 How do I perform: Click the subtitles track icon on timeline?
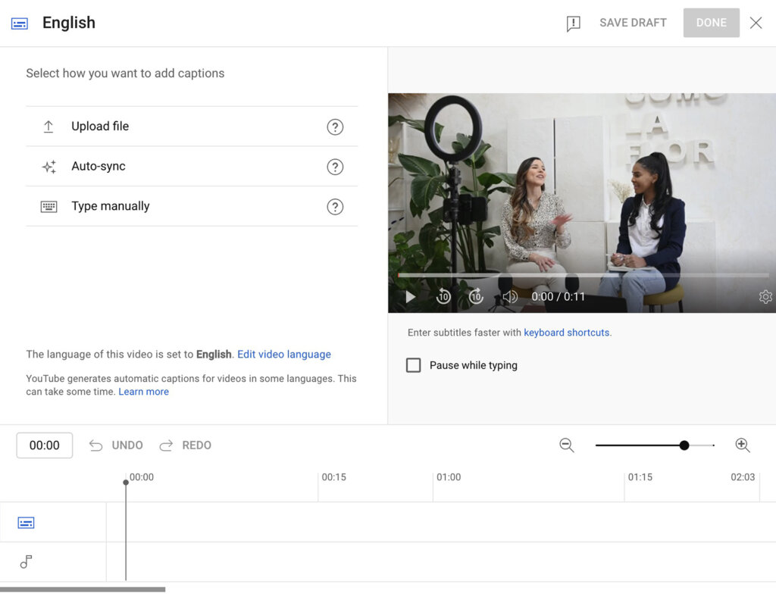[x=26, y=522]
